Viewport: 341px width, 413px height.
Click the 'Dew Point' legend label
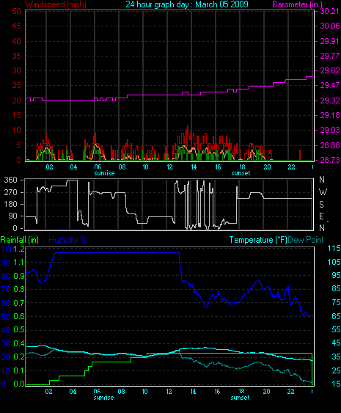tap(306, 240)
